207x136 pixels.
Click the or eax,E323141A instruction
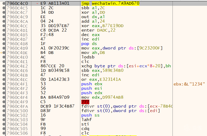tap(101, 79)
